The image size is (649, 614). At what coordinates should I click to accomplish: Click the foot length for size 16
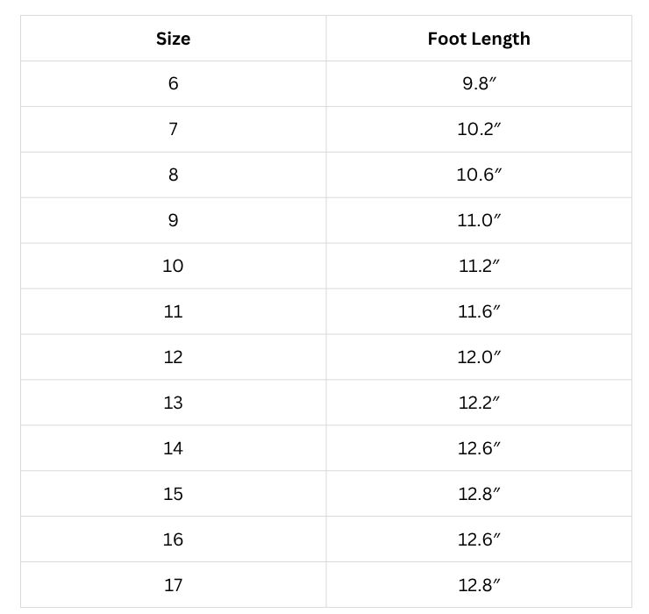(479, 539)
